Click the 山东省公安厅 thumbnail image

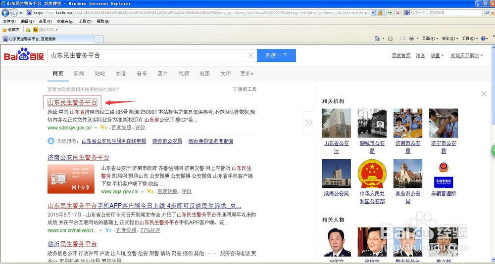[x=336, y=123]
